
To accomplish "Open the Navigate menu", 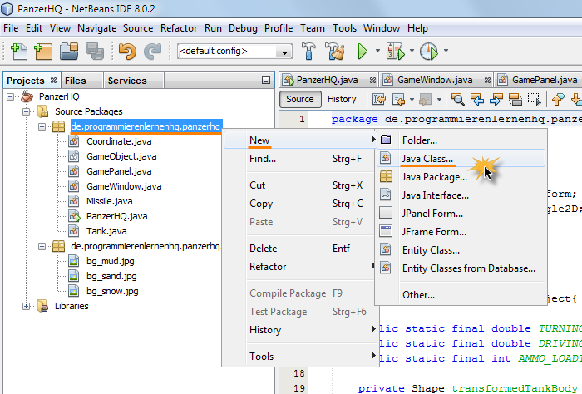I will (x=97, y=28).
